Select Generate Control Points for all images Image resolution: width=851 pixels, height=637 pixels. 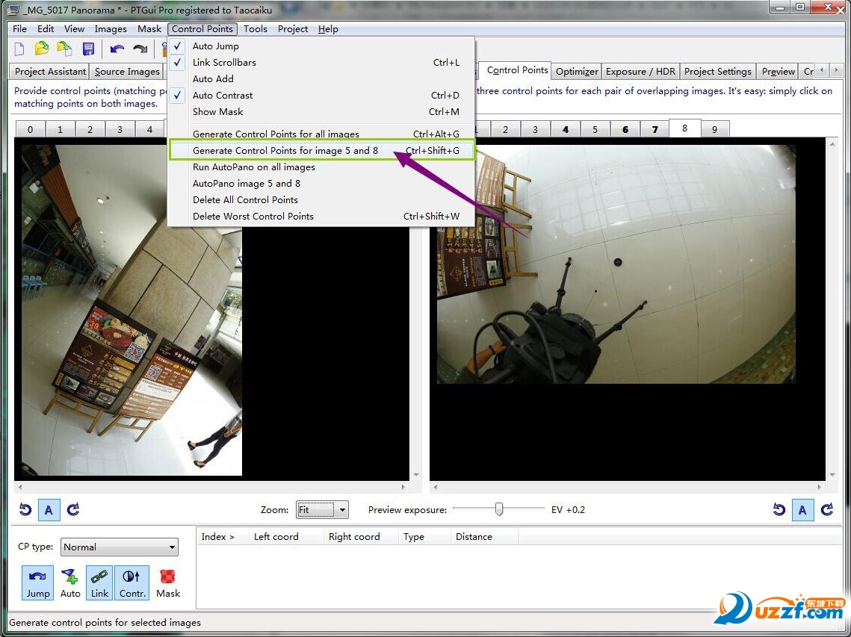click(x=322, y=134)
